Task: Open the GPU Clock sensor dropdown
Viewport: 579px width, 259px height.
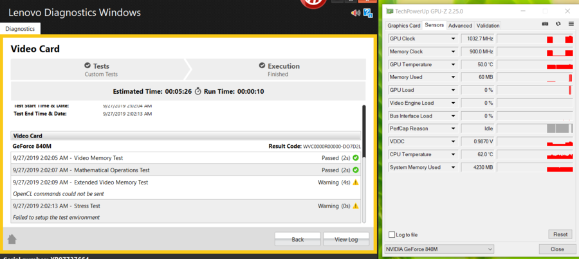Action: (x=453, y=39)
